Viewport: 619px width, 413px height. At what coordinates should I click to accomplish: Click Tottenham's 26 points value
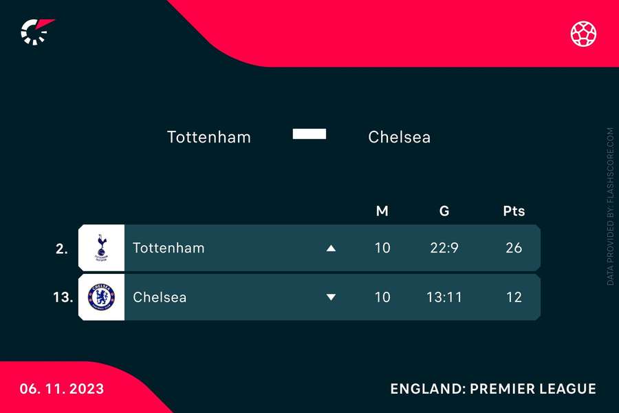(x=514, y=248)
